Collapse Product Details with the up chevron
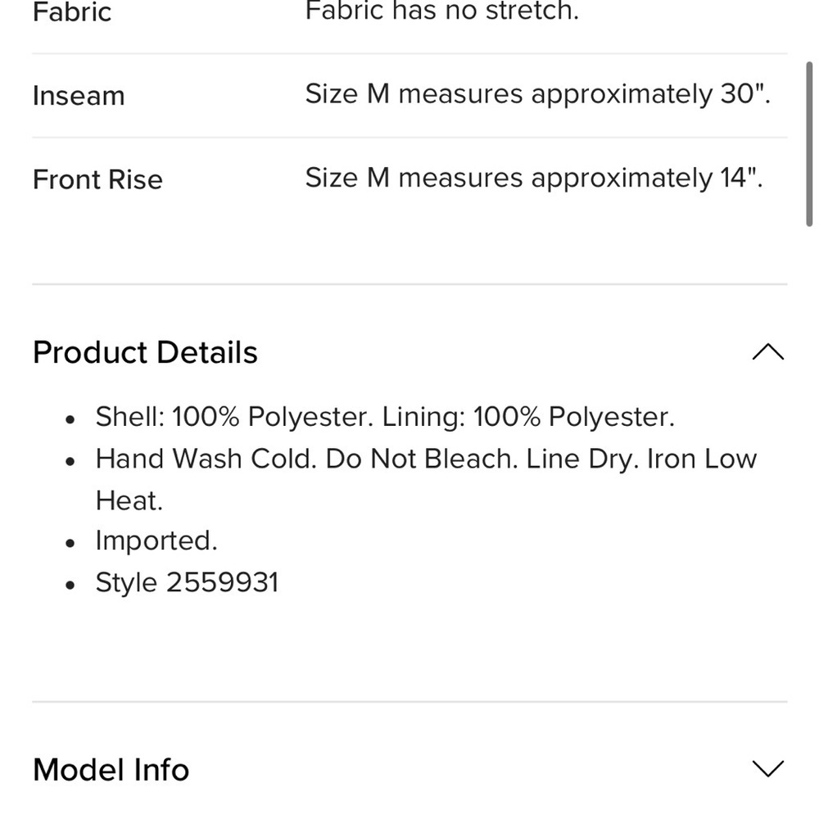This screenshot has height=819, width=819. [768, 352]
